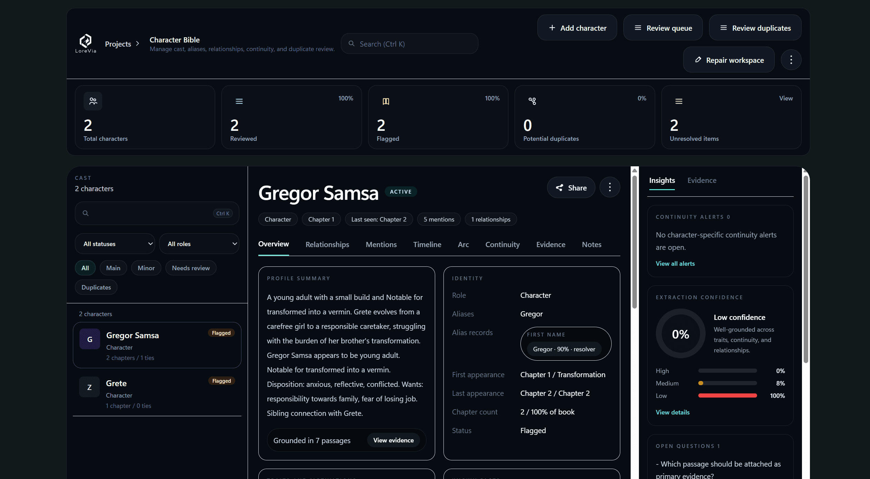Click the share icon beside Share label
Viewport: 870px width, 479px height.
point(559,188)
